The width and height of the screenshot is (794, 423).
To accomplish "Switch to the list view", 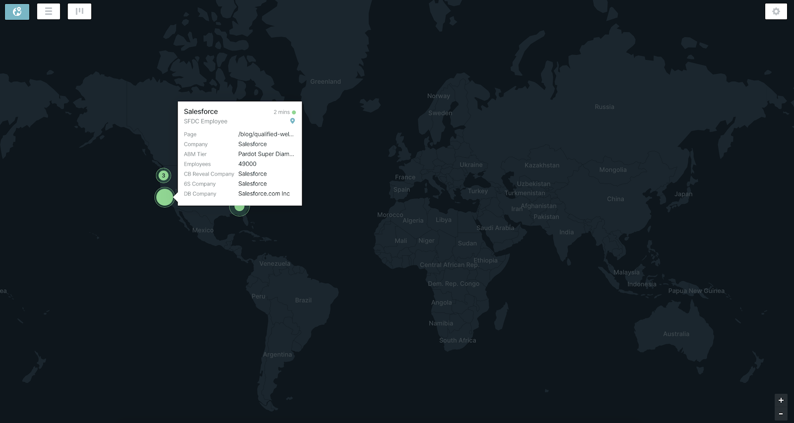I will tap(49, 11).
